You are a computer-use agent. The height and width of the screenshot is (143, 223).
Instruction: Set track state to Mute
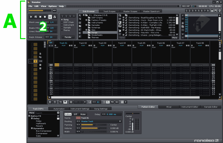pyautogui.click(x=83, y=114)
